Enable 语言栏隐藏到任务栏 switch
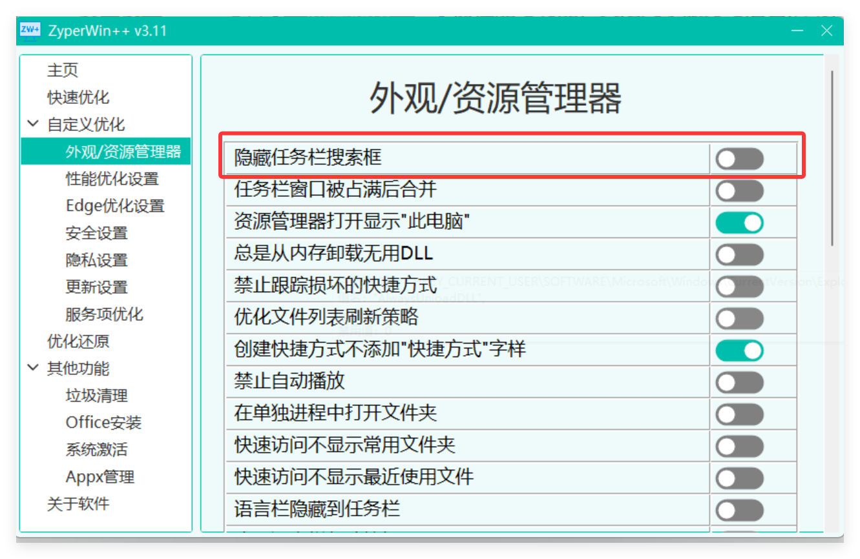 point(740,510)
